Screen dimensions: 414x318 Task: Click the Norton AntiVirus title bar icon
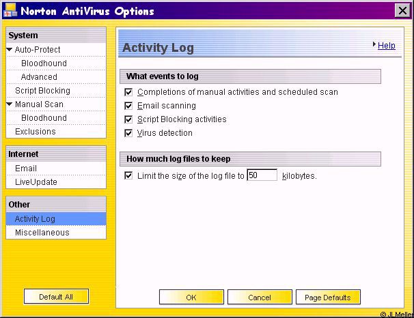[x=10, y=11]
